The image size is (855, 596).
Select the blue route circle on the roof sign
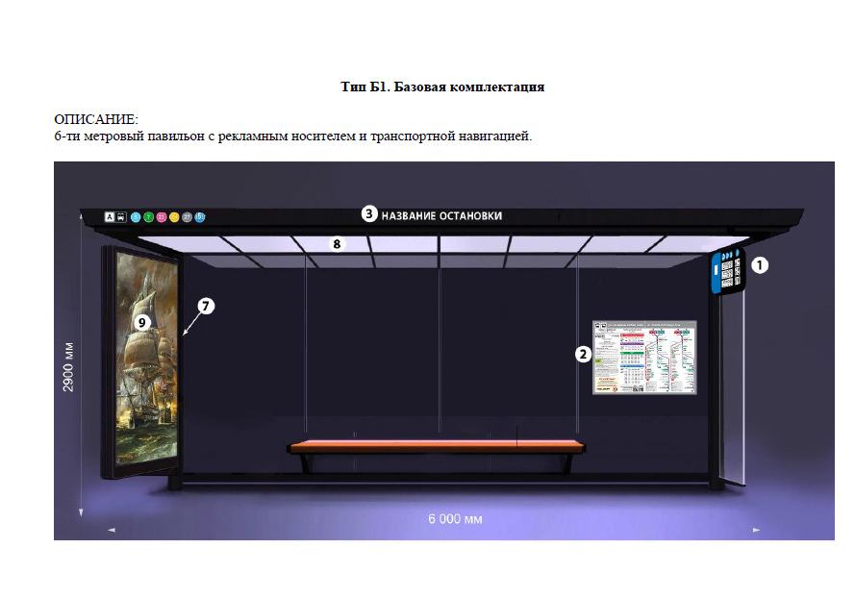tap(200, 217)
